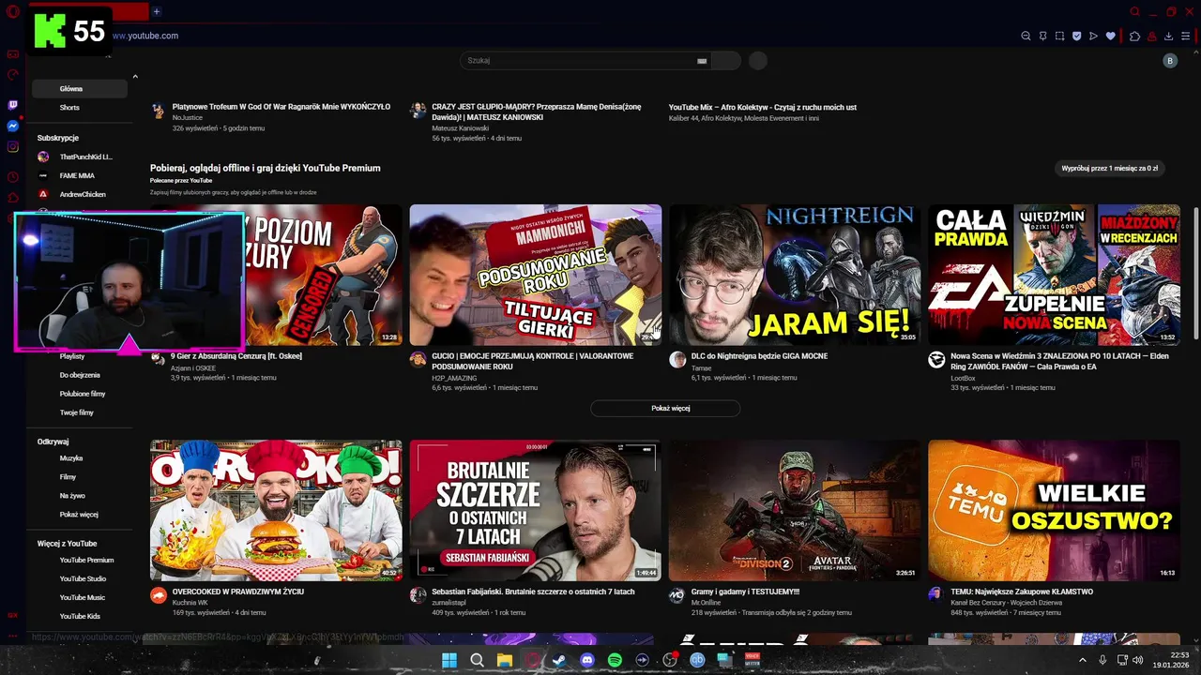Open the ad blocker shield icon
Screen dimensions: 1201x675
pos(1076,36)
